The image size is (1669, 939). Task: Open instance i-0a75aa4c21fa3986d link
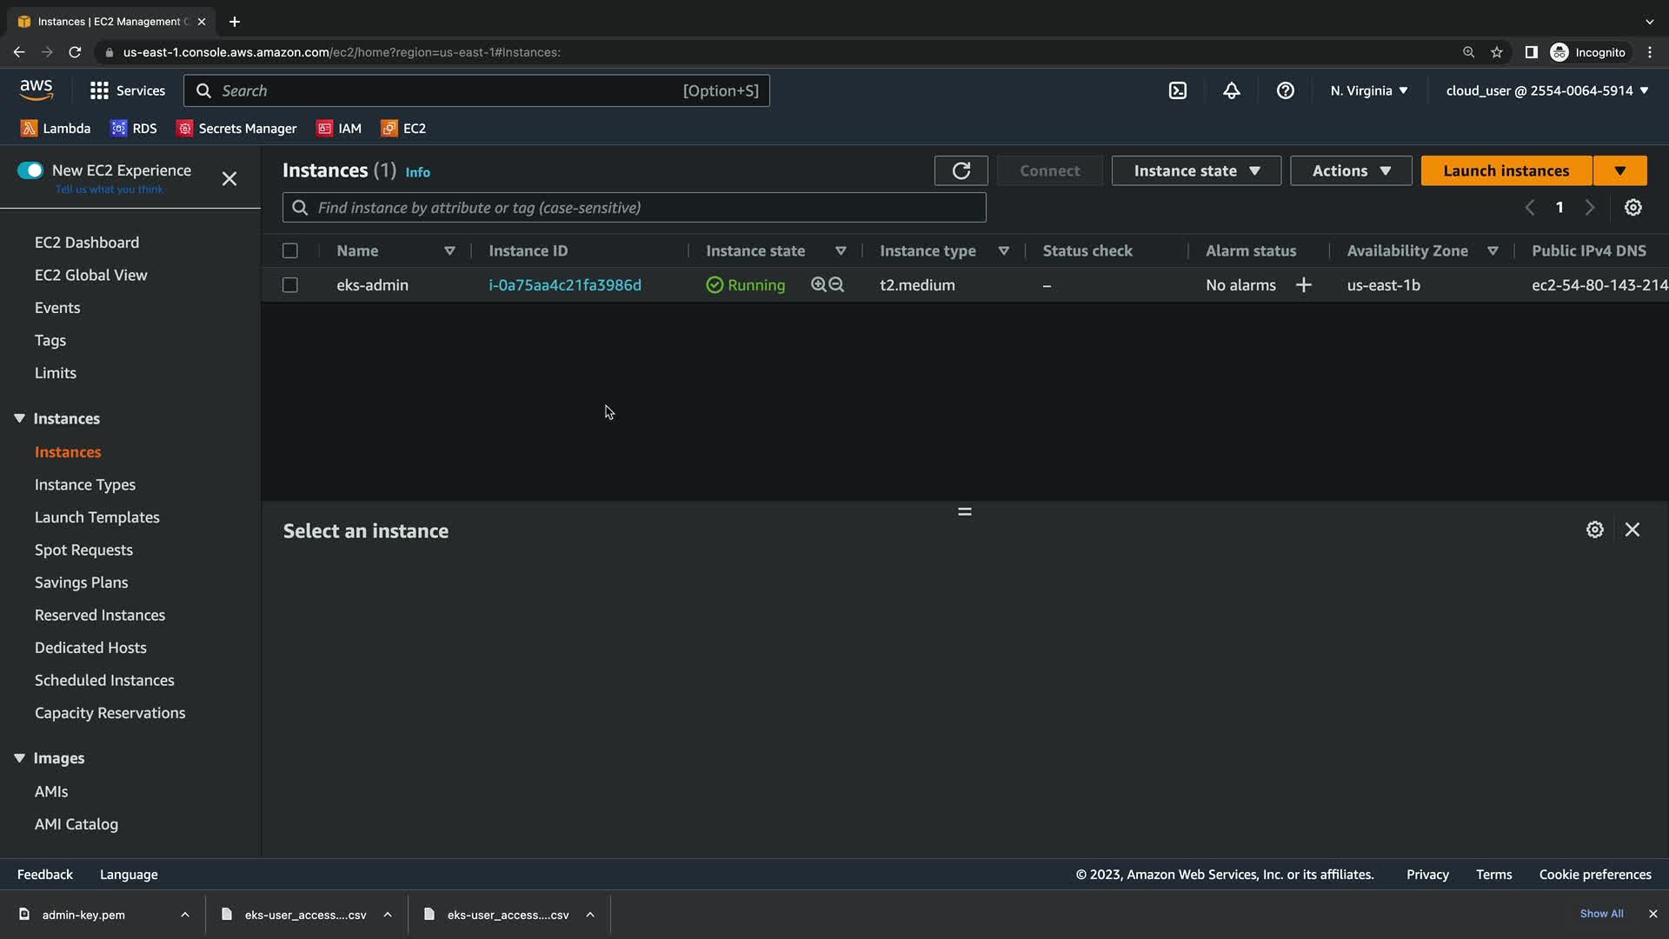coord(565,285)
